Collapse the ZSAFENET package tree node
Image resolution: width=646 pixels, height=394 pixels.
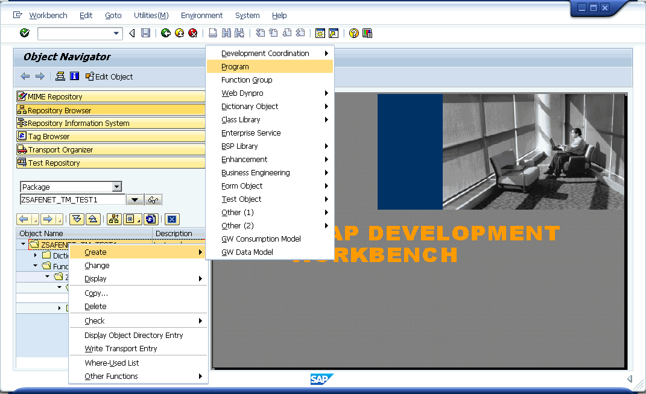23,244
